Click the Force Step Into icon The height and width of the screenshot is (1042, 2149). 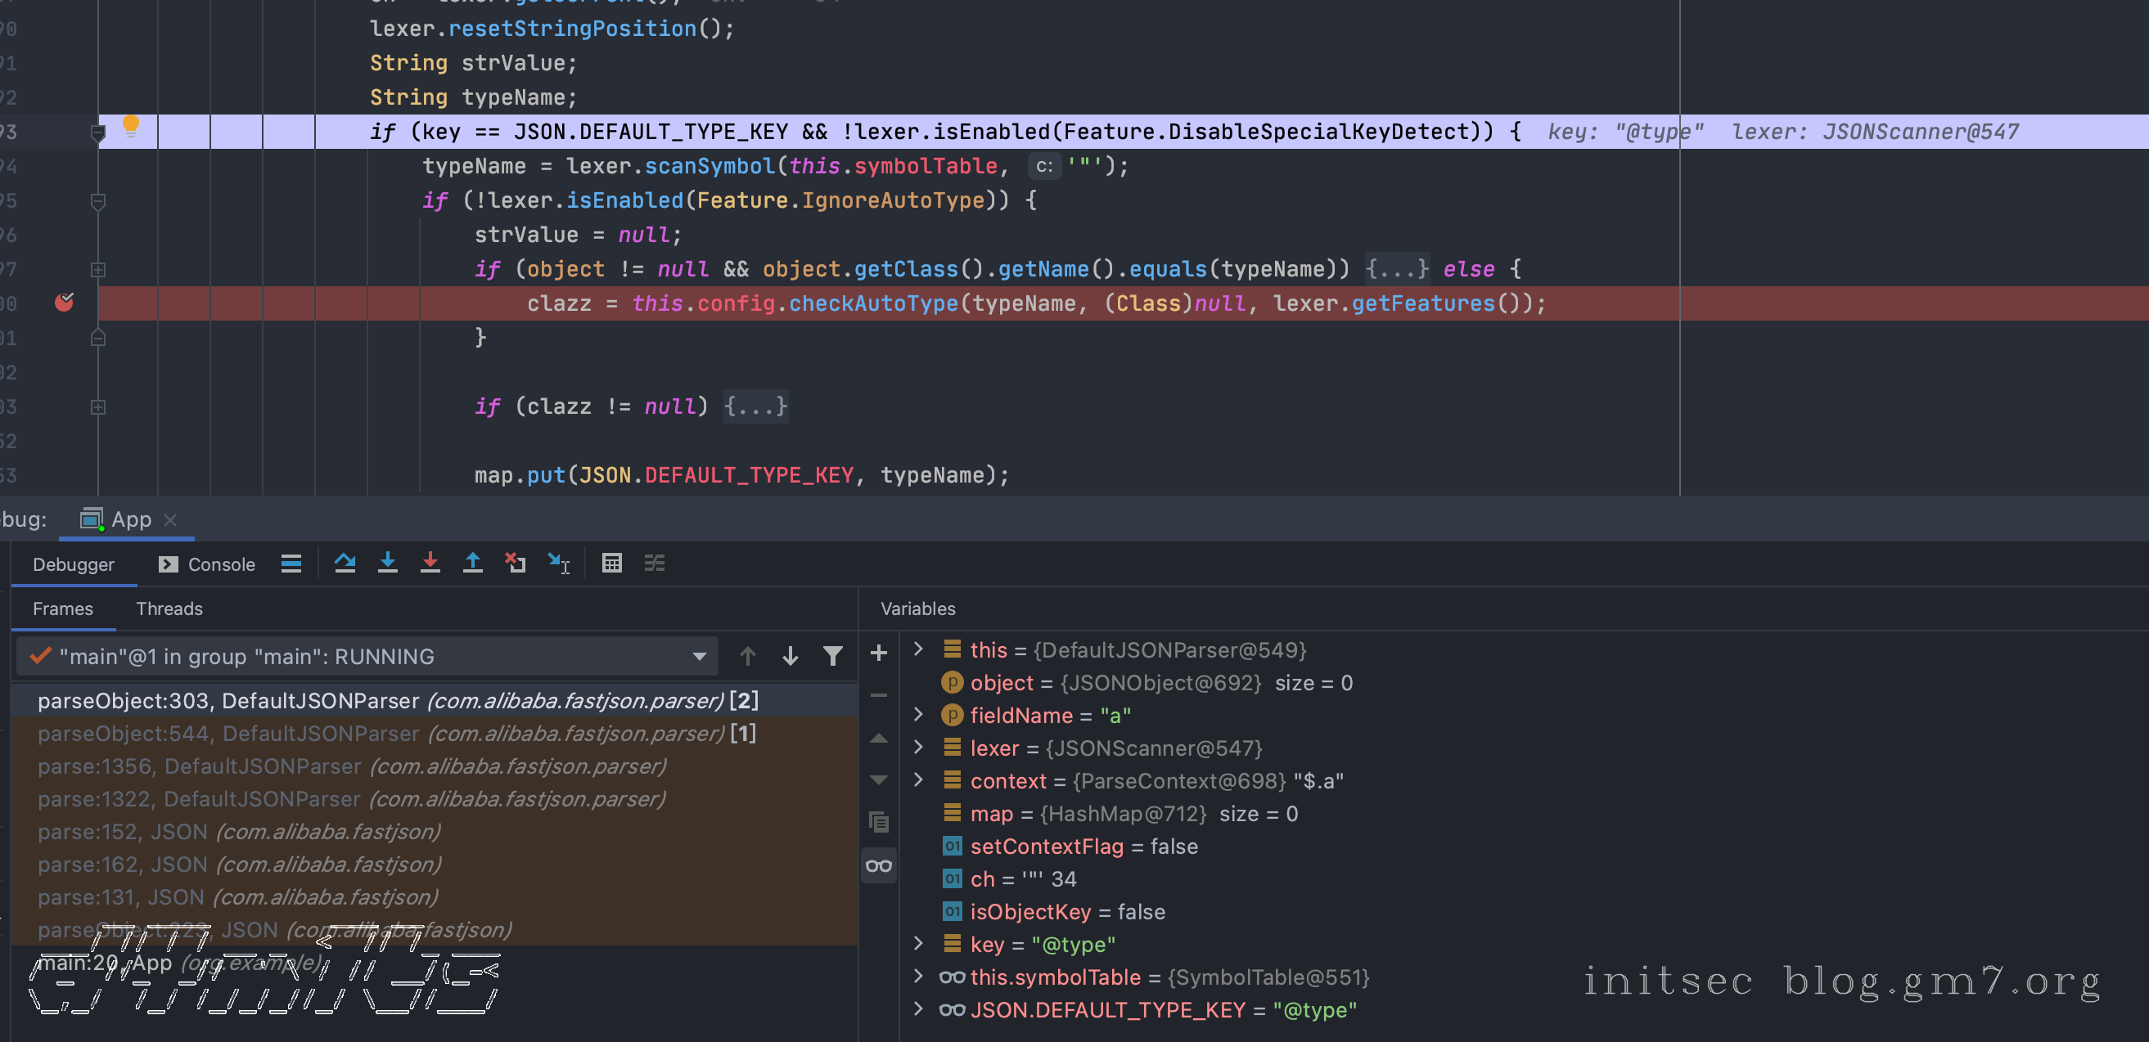point(430,564)
